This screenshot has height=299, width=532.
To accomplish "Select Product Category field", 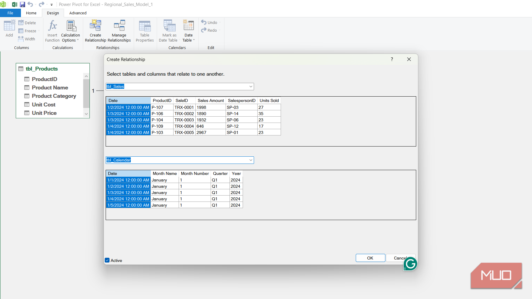I will pos(54,96).
